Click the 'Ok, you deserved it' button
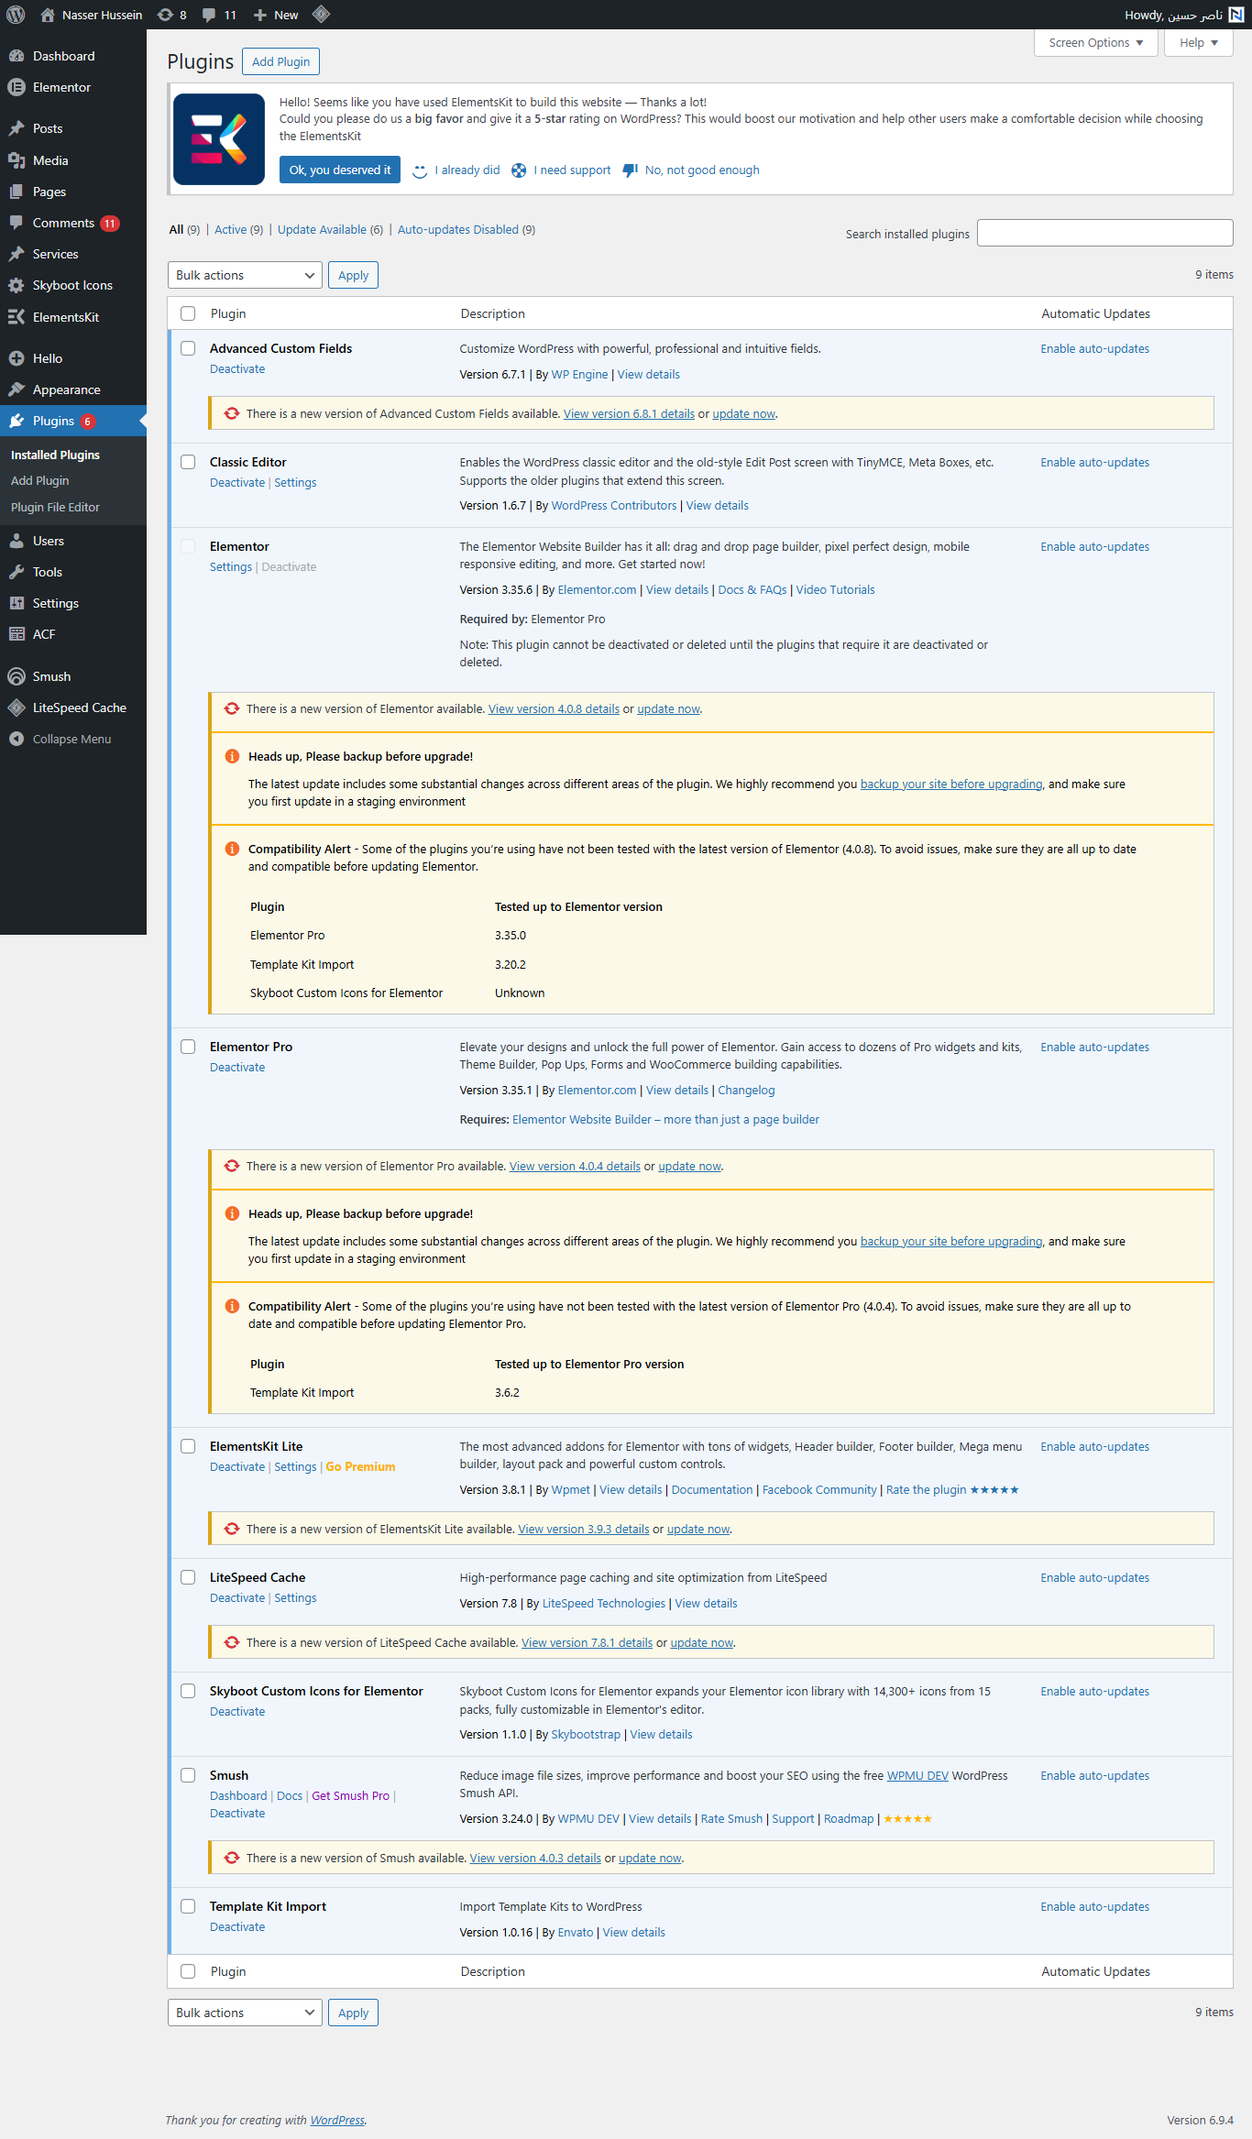1252x2139 pixels. point(340,170)
